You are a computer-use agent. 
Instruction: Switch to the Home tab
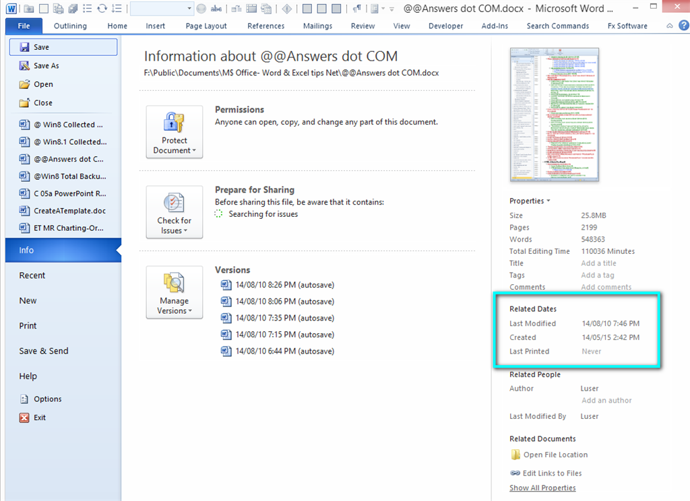click(x=117, y=26)
